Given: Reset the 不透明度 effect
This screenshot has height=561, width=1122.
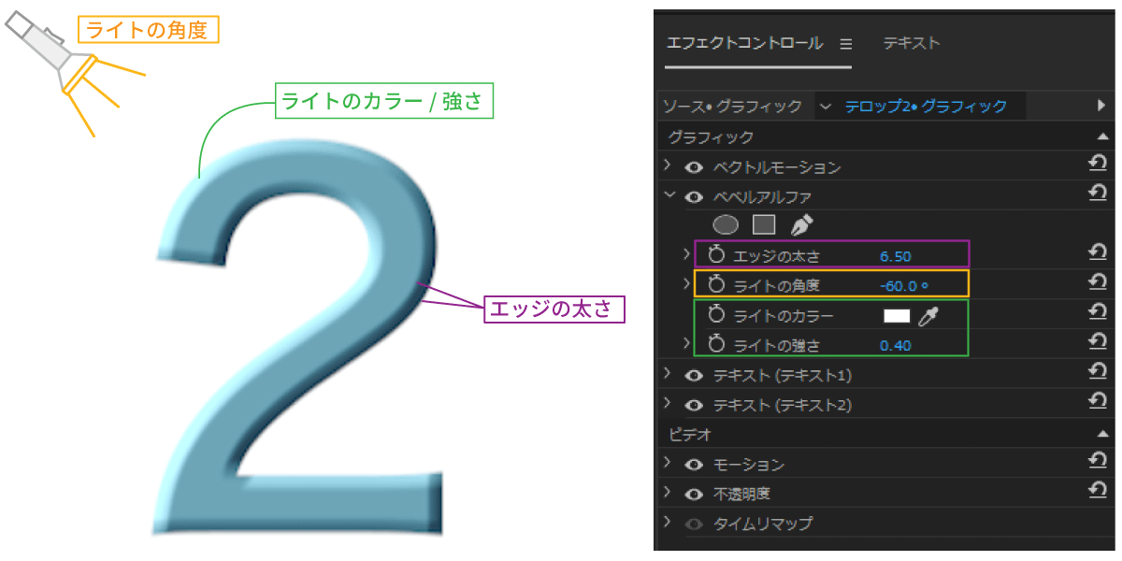Looking at the screenshot, I should click(x=1098, y=491).
